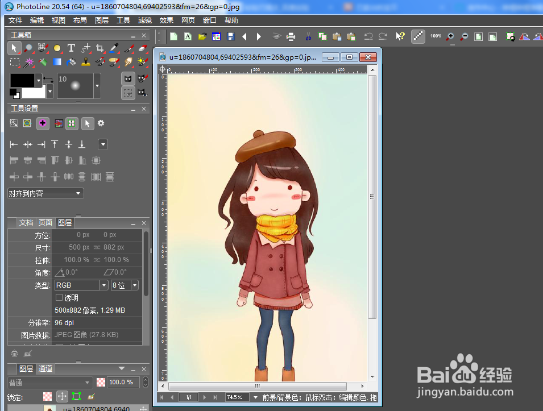Screen dimensions: 543x411
Task: Select the Zoom magnifier tool
Action: click(28, 48)
